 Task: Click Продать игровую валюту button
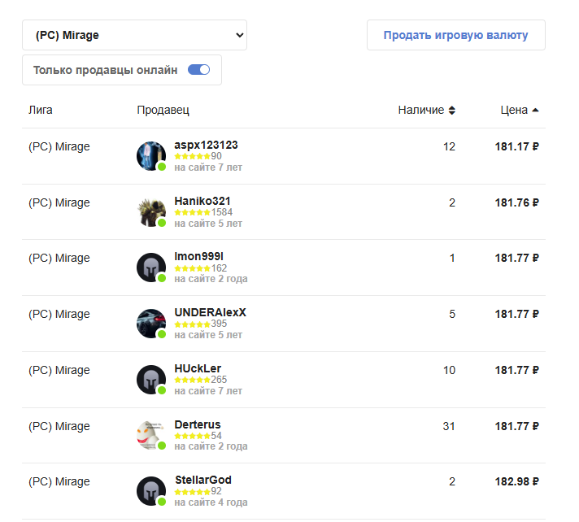(455, 35)
